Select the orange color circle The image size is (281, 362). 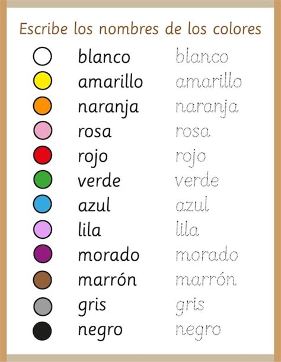(x=42, y=105)
